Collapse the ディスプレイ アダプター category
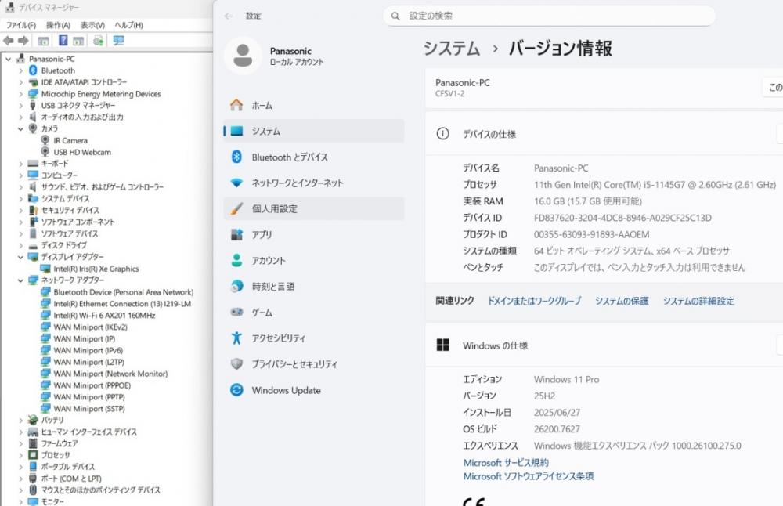This screenshot has width=783, height=506. pyautogui.click(x=20, y=257)
